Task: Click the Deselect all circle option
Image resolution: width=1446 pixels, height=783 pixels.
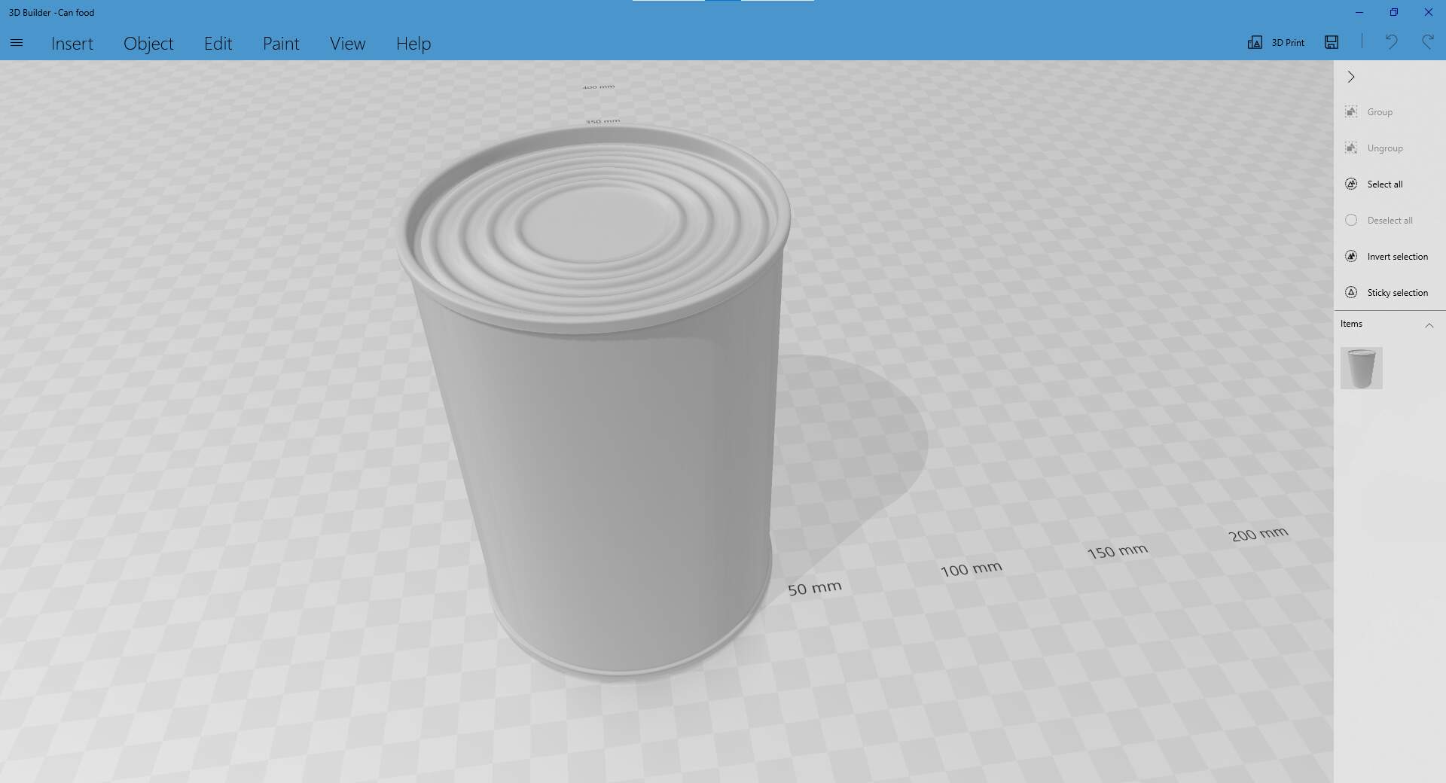Action: coord(1351,221)
